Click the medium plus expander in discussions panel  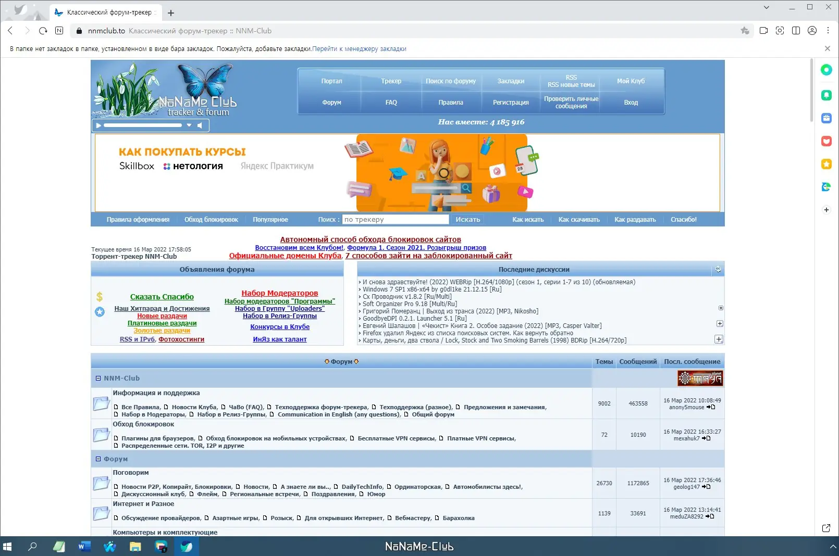[720, 323]
